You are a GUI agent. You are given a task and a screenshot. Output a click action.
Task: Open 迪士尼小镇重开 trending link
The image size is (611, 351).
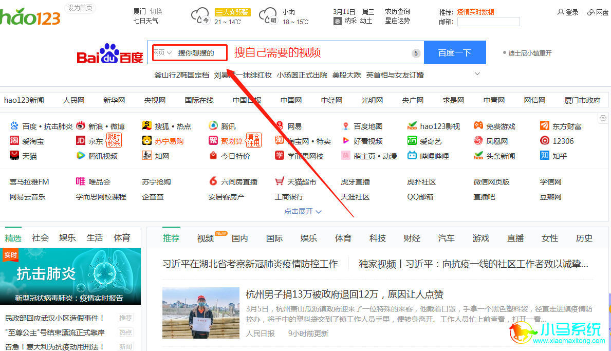tap(530, 53)
